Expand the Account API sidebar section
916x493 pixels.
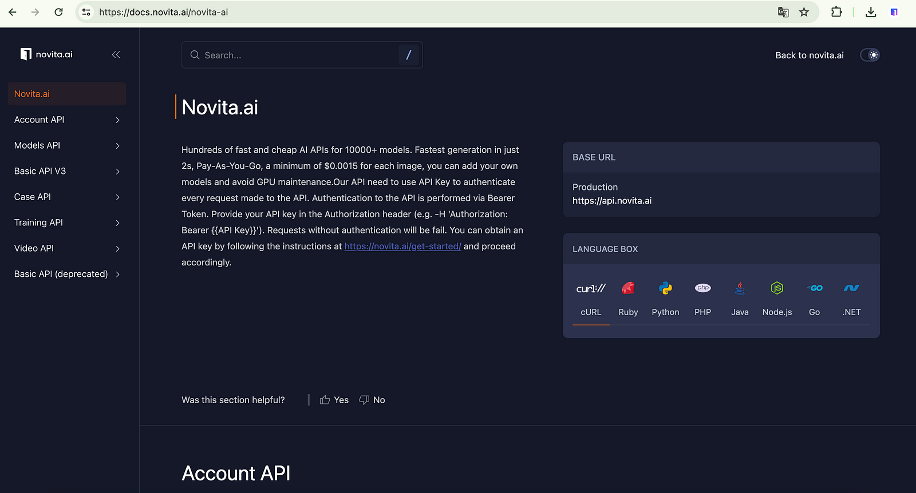coord(117,120)
